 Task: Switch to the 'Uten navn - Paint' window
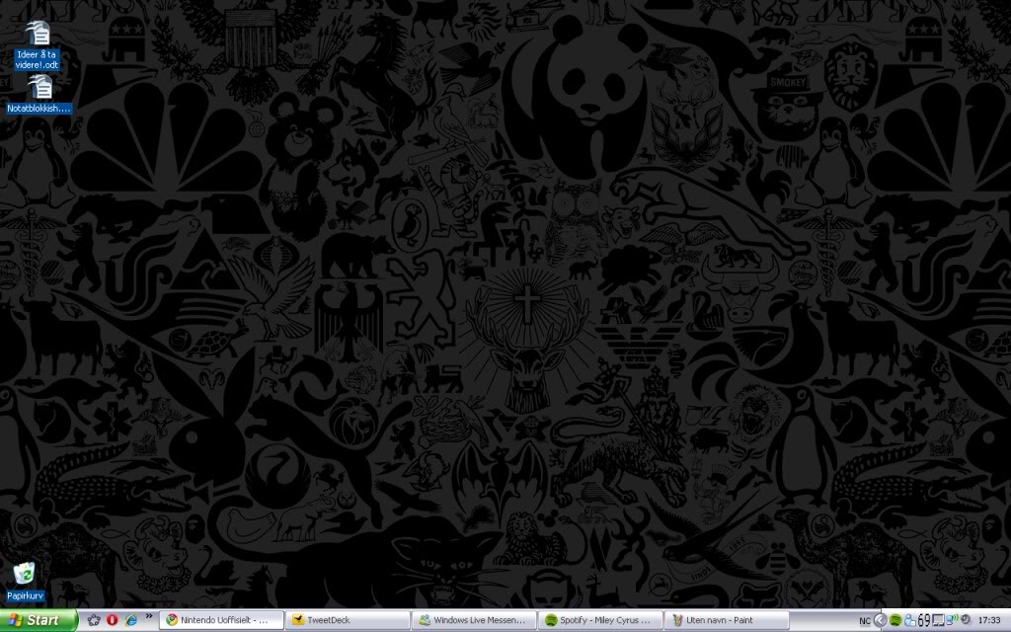click(x=727, y=620)
